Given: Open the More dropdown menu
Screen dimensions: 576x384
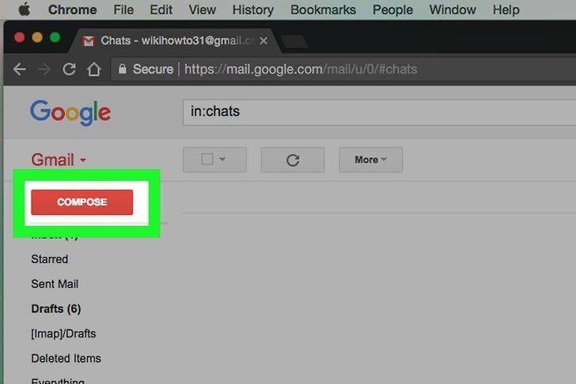Looking at the screenshot, I should coord(370,160).
